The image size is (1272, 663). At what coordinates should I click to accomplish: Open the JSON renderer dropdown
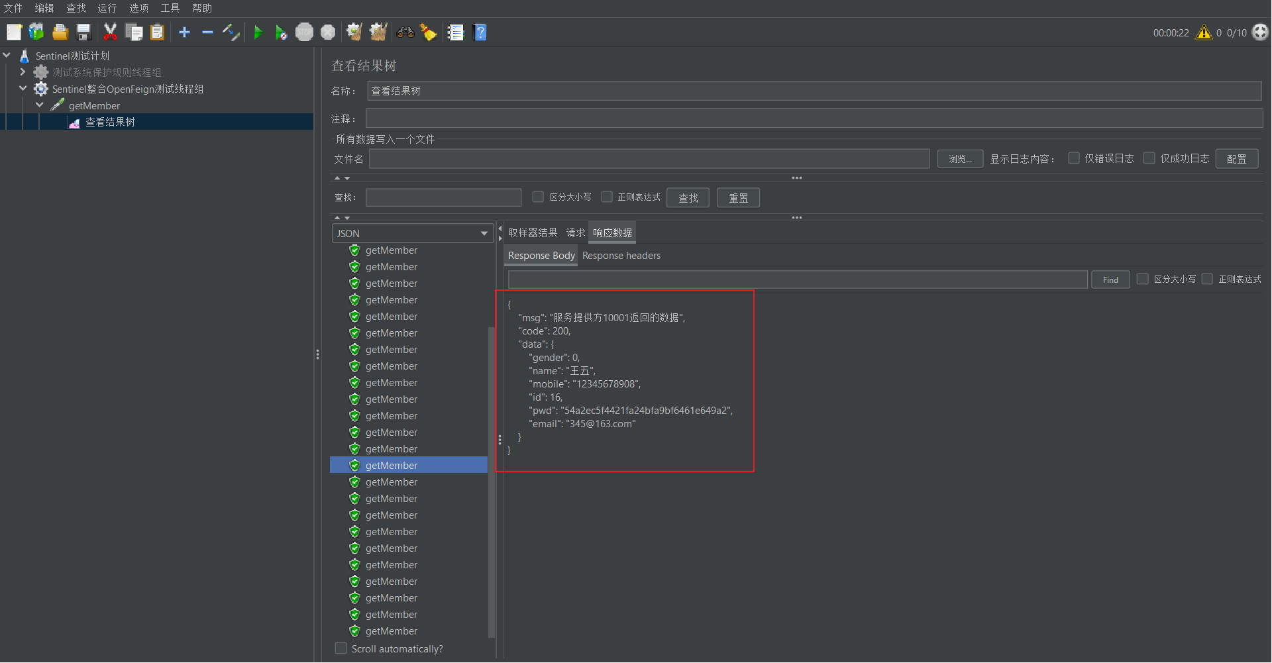[x=412, y=233]
